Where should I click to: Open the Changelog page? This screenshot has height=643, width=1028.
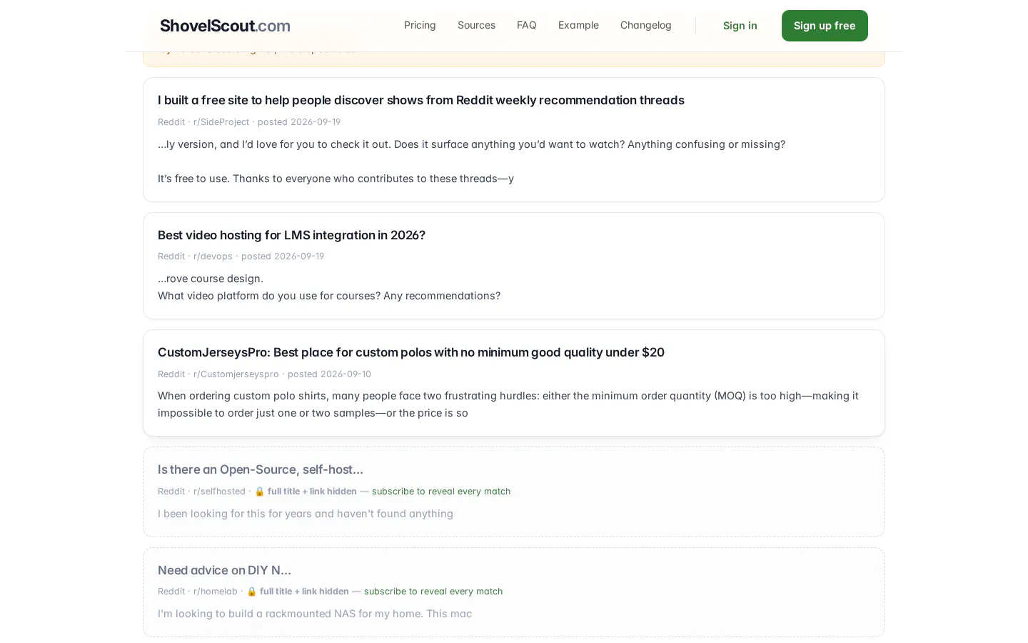point(646,25)
